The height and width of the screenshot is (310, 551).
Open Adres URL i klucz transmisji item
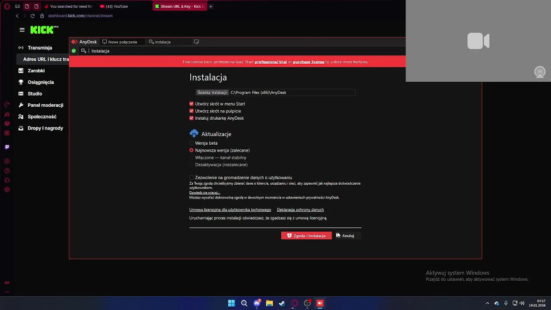coord(43,59)
